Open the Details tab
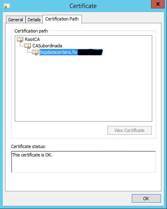 [x=34, y=20]
